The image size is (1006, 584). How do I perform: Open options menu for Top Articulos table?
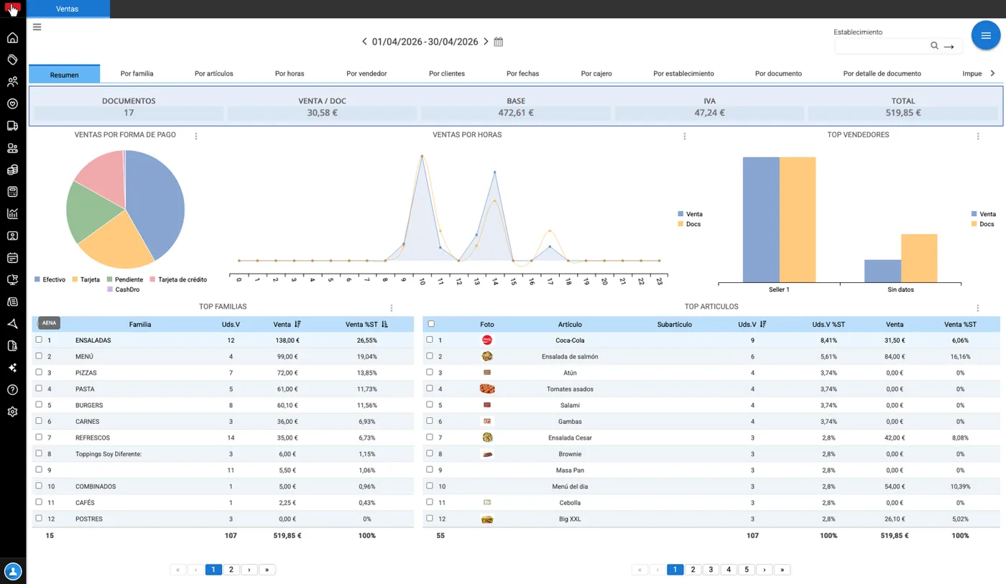tap(978, 307)
